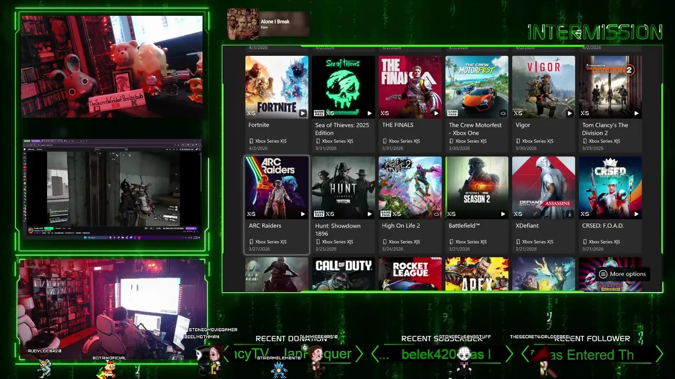
Task: Select the Fortnite game title
Action: point(259,125)
